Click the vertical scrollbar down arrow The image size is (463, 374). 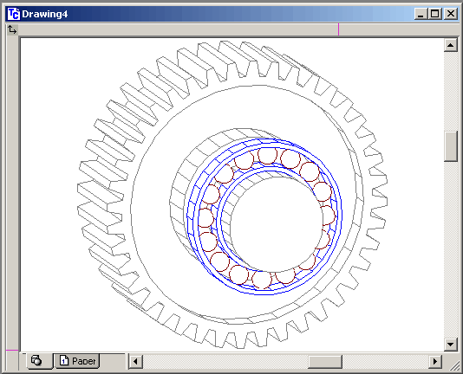pos(451,345)
